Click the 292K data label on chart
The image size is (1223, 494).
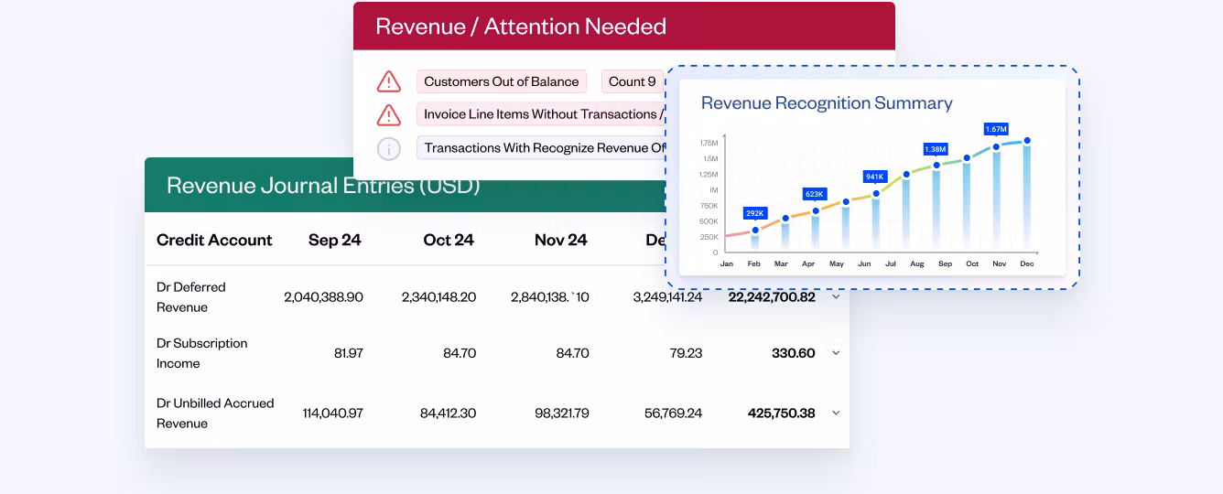tap(755, 213)
